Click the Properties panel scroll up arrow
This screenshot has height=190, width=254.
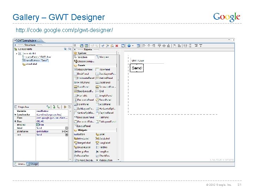70,111
